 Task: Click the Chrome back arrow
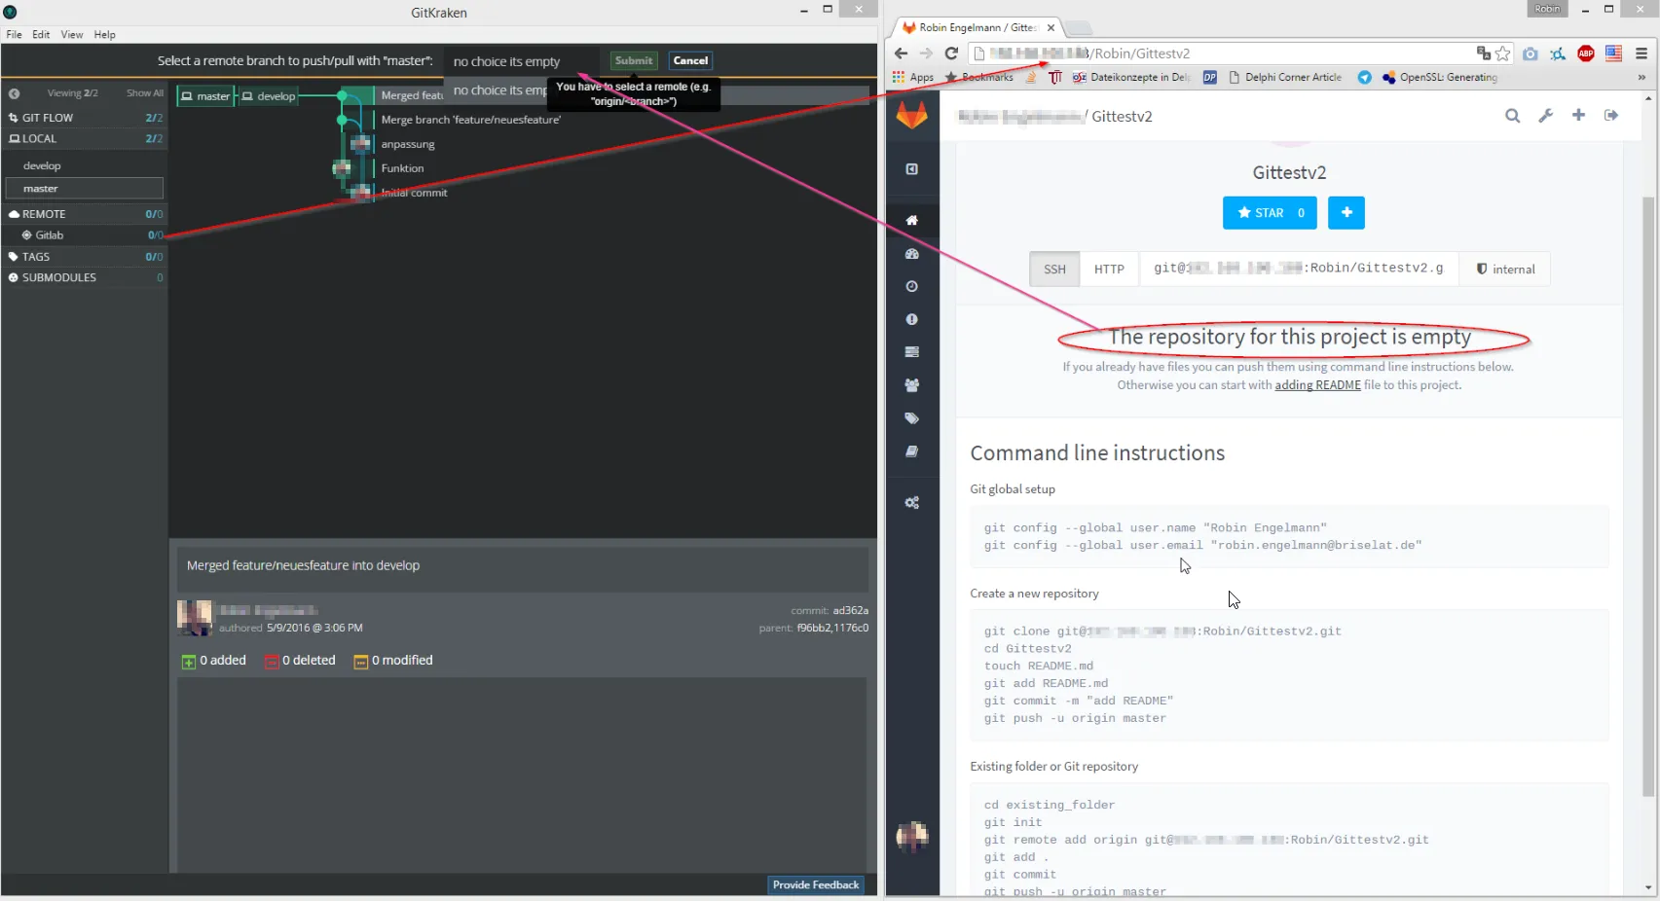coord(901,54)
